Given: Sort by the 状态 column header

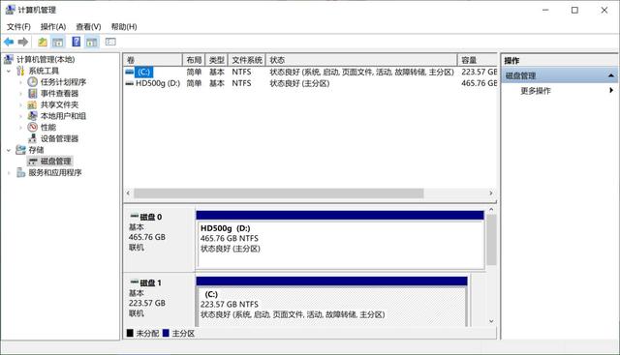Looking at the screenshot, I should click(x=361, y=60).
